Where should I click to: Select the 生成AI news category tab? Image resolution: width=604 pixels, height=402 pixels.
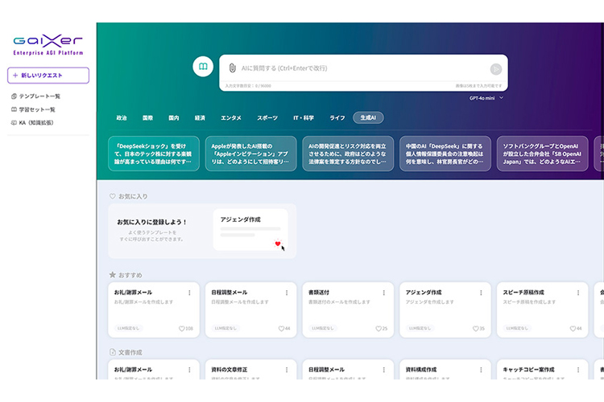[368, 117]
